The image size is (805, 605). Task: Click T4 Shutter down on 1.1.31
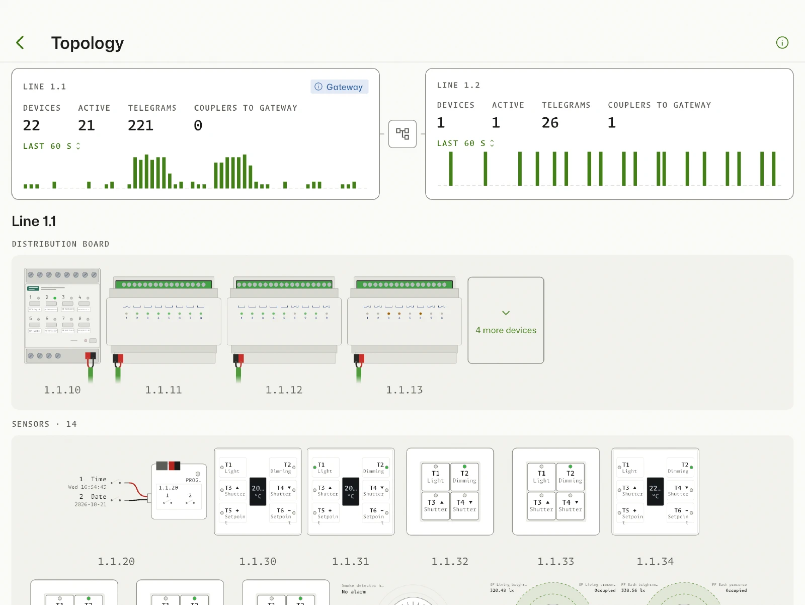(375, 490)
